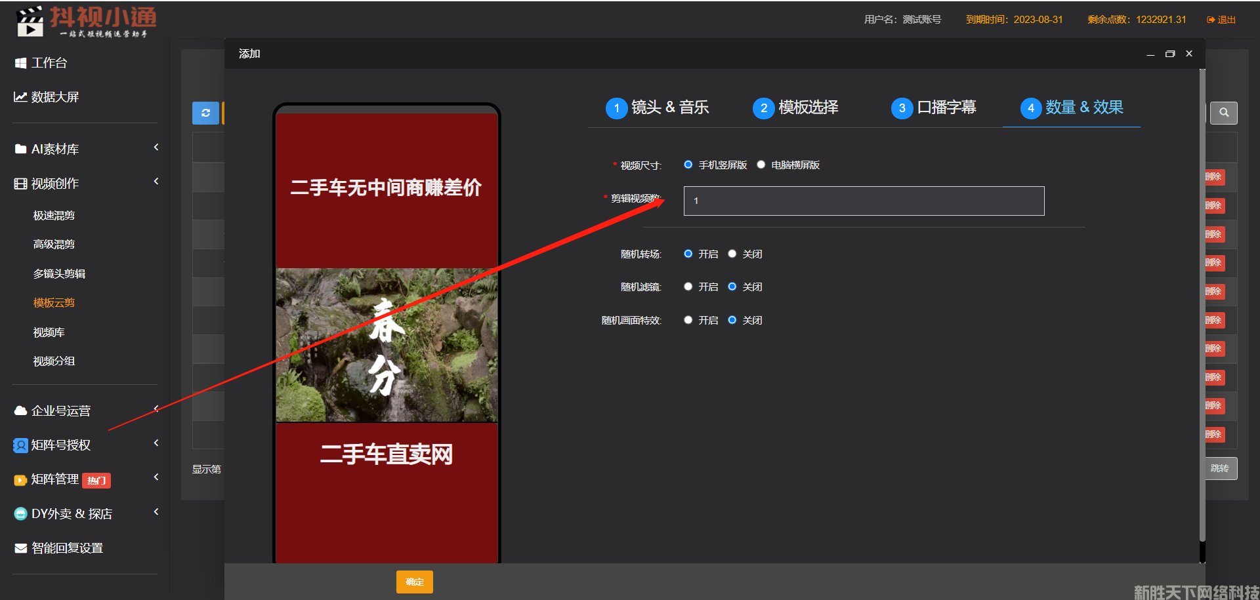Click the DY外卖 & 探店 shop icon

click(x=20, y=514)
